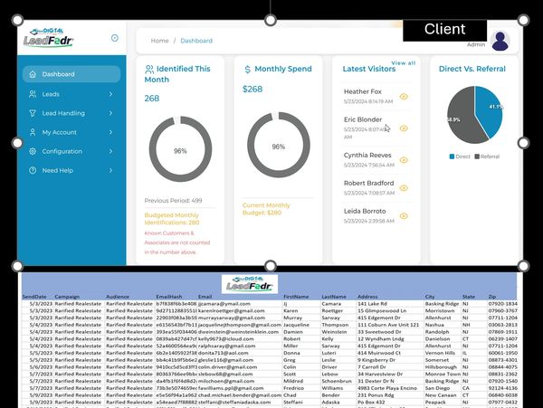Viewport: 543px width, 408px height.
Task: Click the Campaign column header
Action: (x=67, y=297)
